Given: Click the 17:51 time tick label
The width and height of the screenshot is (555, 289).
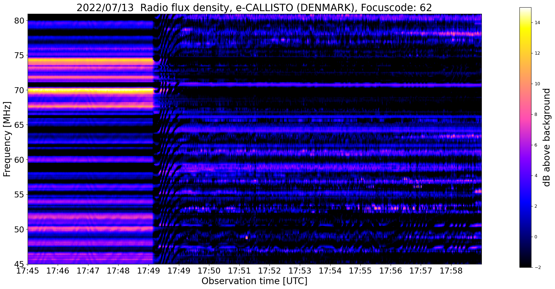Looking at the screenshot, I should (239, 270).
